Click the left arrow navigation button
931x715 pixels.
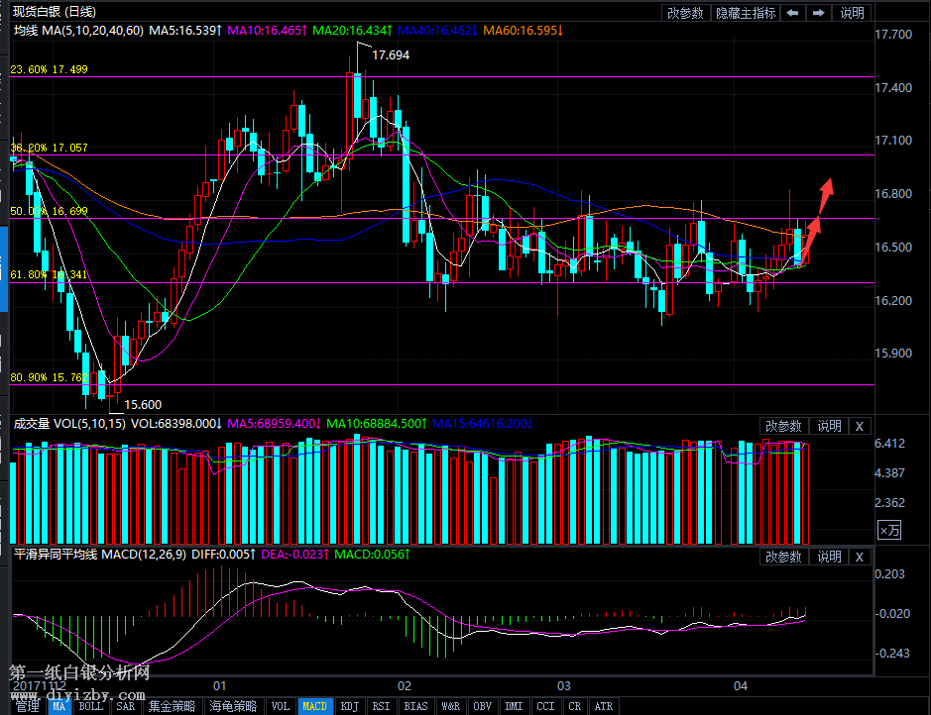pyautogui.click(x=792, y=13)
